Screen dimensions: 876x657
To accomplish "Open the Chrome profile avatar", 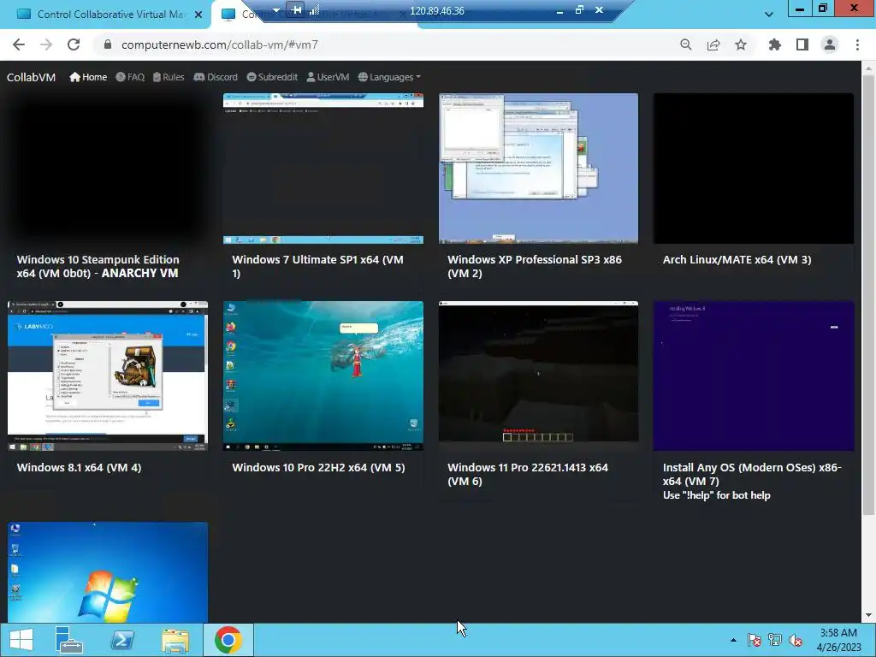I will point(830,44).
